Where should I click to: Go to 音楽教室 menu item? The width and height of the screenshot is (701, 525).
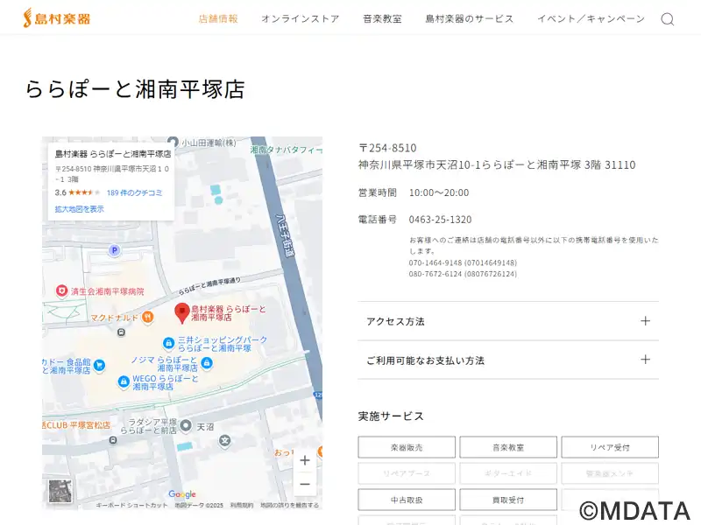(383, 18)
